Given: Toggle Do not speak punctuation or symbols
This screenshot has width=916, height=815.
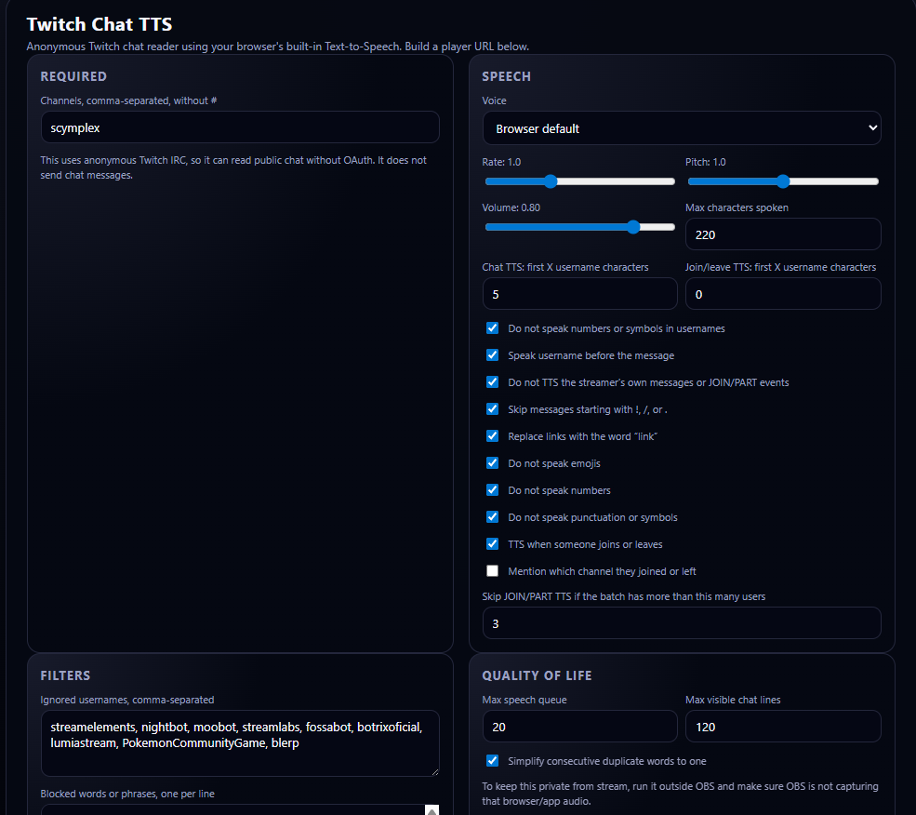Looking at the screenshot, I should [493, 517].
